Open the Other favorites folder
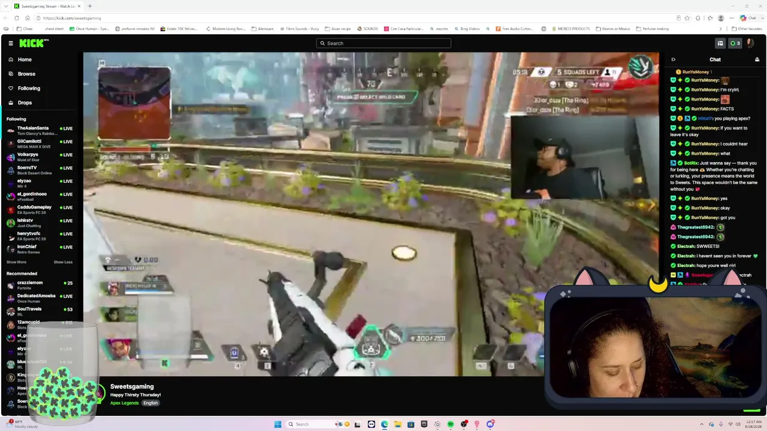The width and height of the screenshot is (767, 431). [746, 29]
